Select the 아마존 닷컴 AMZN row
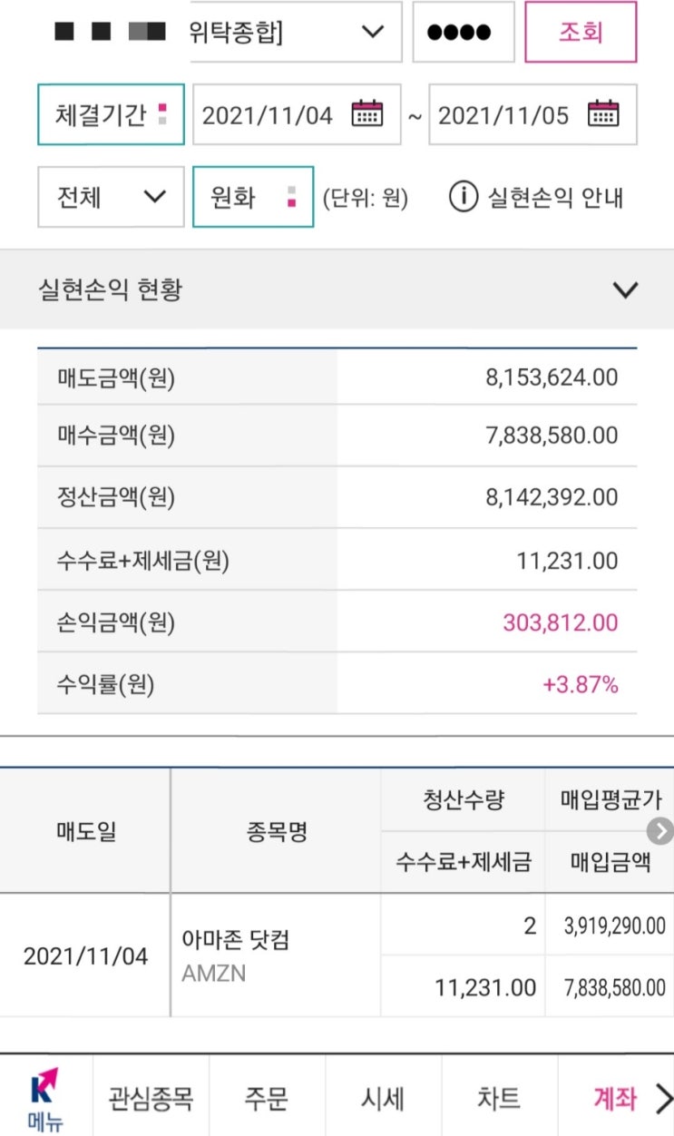Image resolution: width=674 pixels, height=1136 pixels. click(236, 956)
